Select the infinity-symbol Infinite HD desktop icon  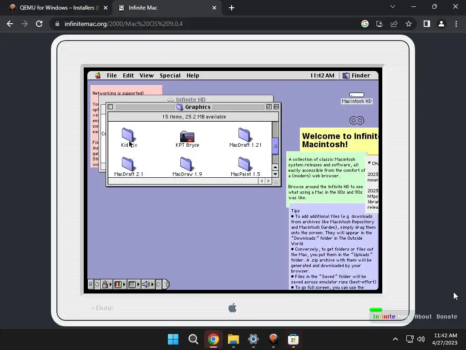pyautogui.click(x=357, y=120)
